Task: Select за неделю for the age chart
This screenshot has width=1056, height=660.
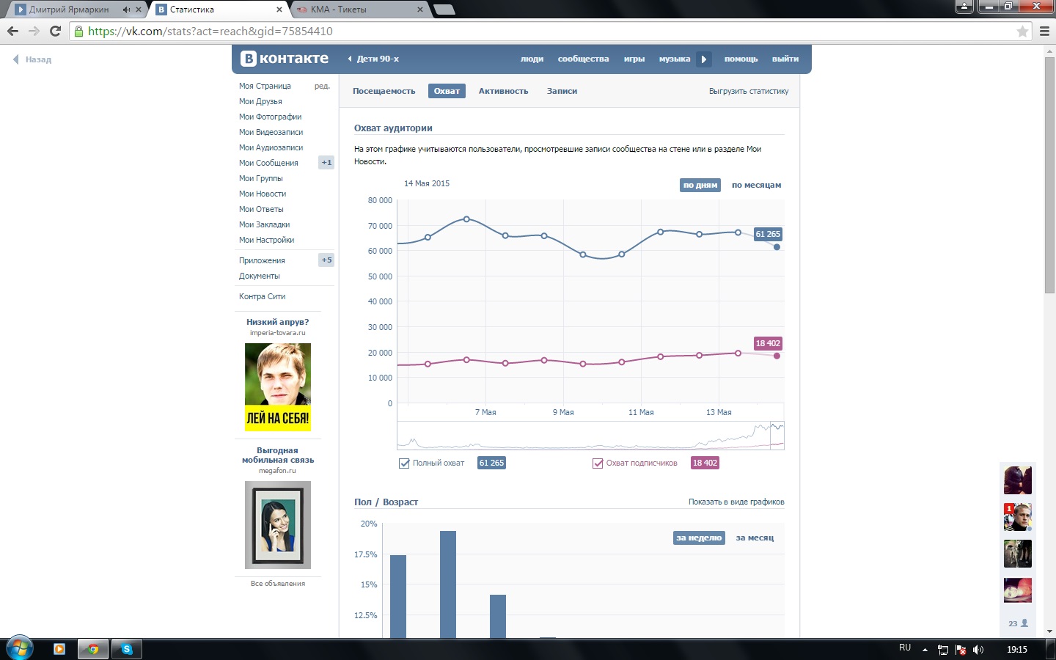Action: 699,538
